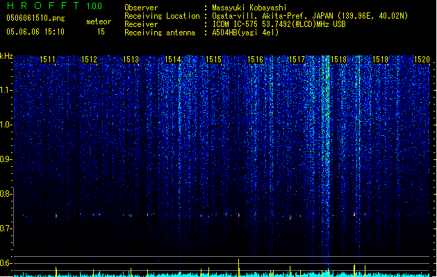The width and height of the screenshot is (437, 277).
Task: Click the meteor echo below the 1511 marker
Action: 56,216
